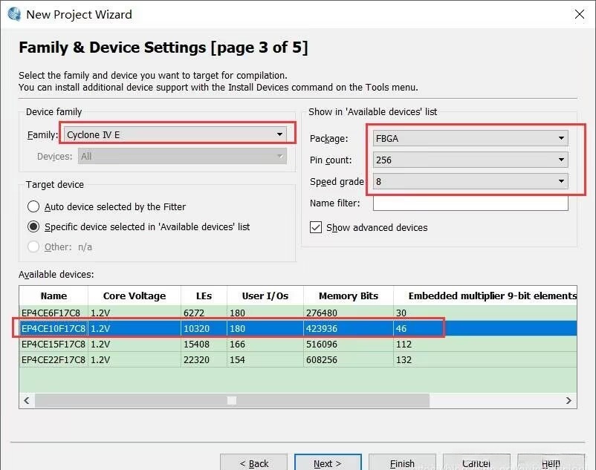Proceed with the Next button

point(328,463)
